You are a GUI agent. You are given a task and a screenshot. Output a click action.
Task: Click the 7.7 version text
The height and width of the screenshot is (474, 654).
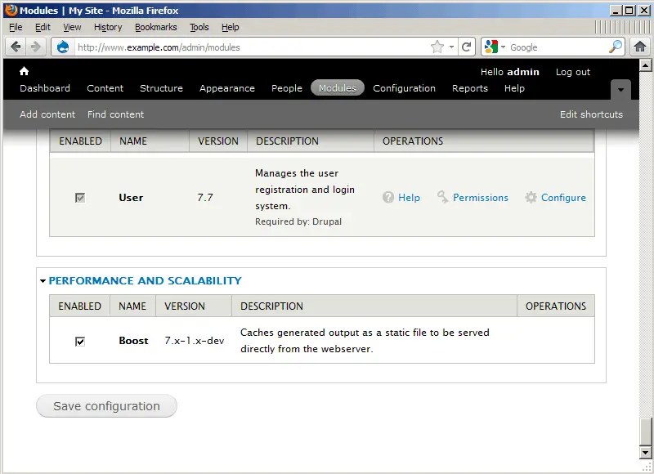[205, 197]
